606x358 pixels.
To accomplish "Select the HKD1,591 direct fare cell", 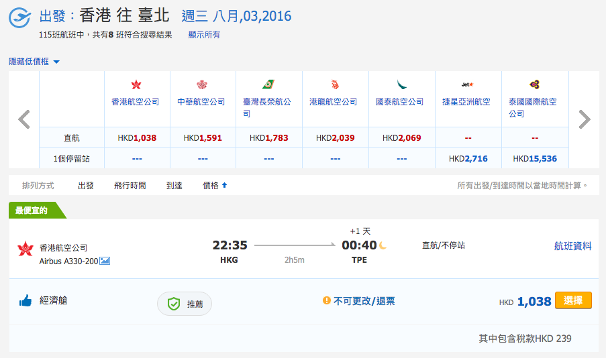I will pyautogui.click(x=203, y=138).
